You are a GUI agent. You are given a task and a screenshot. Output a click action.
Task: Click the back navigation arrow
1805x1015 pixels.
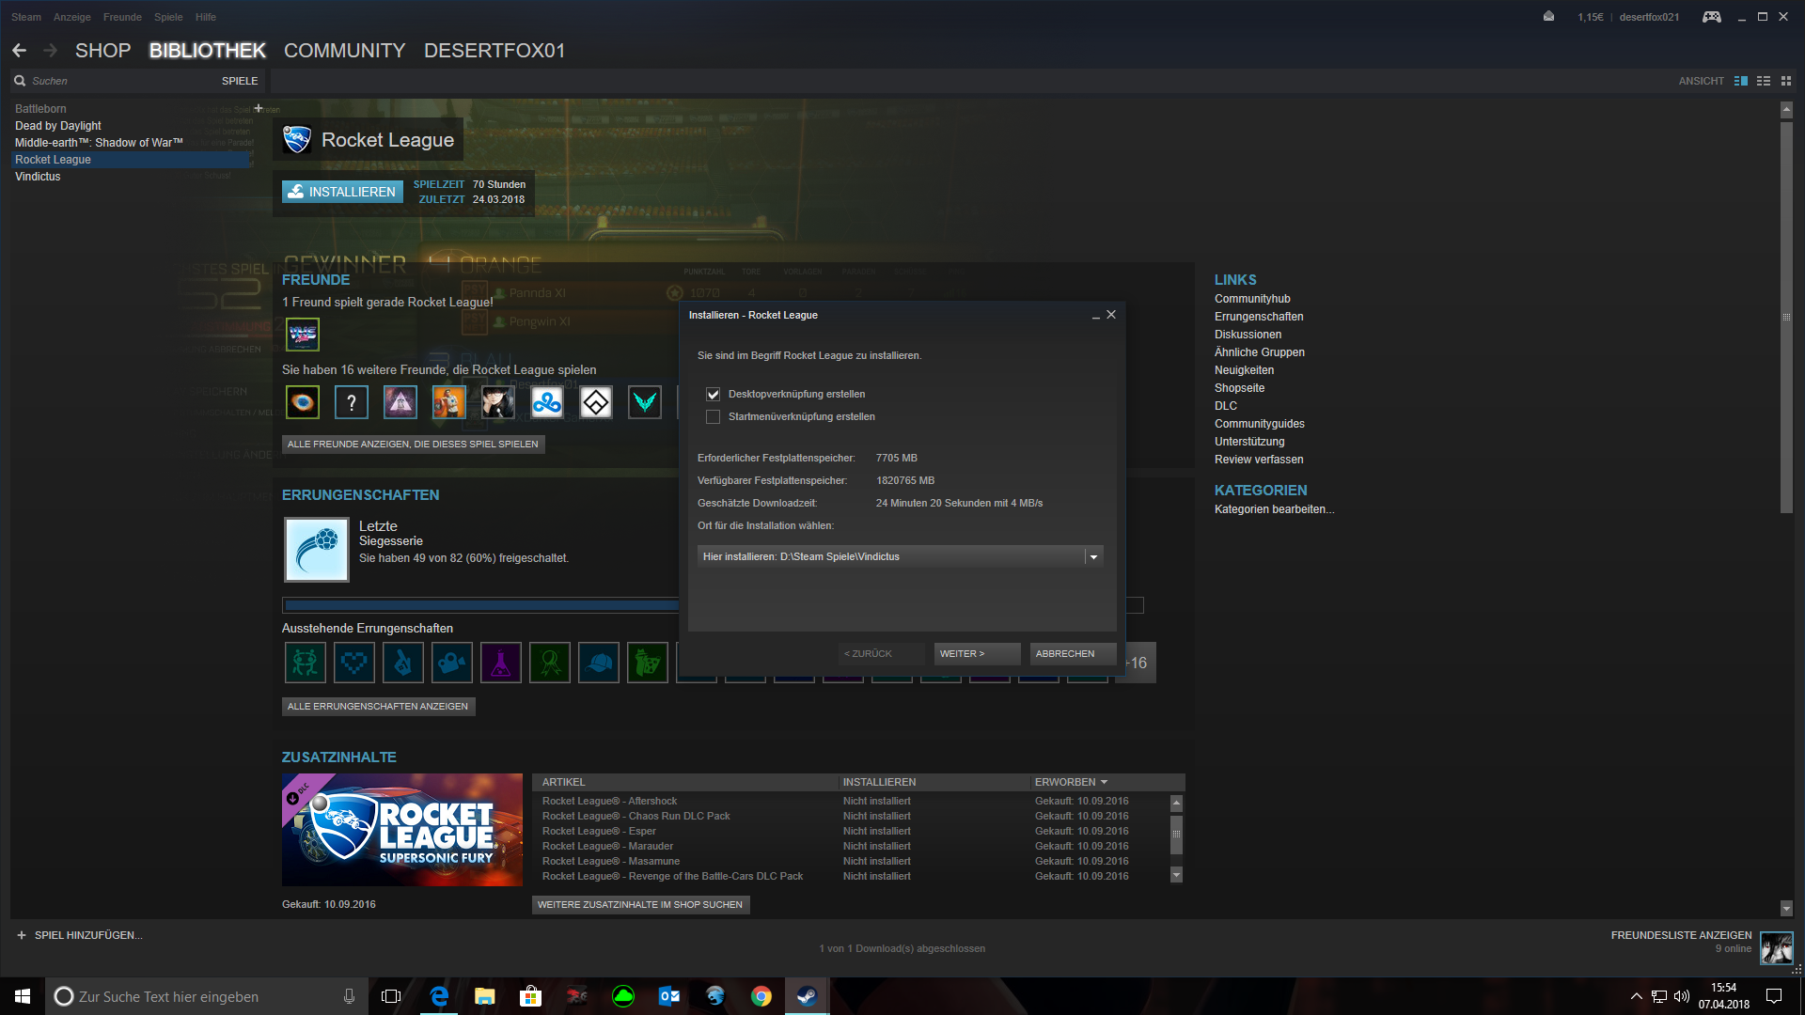coord(19,51)
